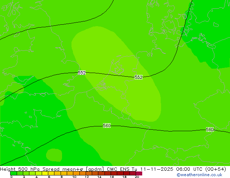Viewport: 230px width, 178px height.
Task: Select the pure yellow legend swatch left of 6
Action: click(x=45, y=173)
